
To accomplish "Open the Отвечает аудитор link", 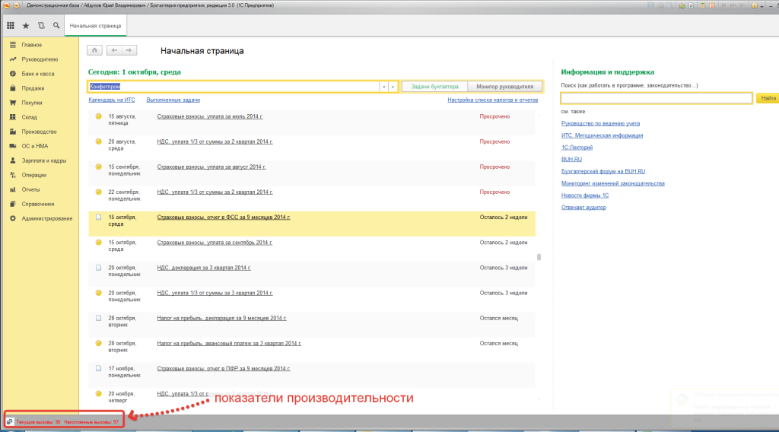I will pos(583,207).
